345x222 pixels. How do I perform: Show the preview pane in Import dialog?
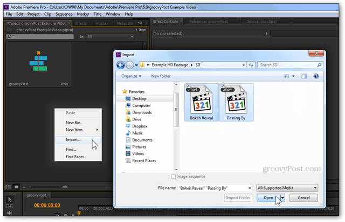[x=304, y=76]
